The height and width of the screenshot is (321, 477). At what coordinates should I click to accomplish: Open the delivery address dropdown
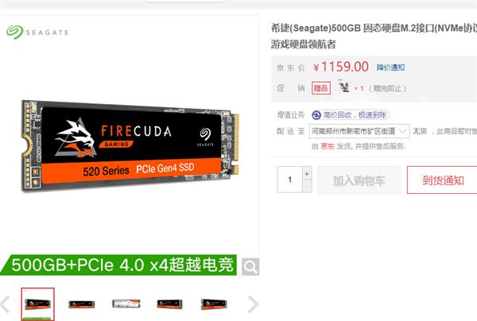pyautogui.click(x=359, y=131)
